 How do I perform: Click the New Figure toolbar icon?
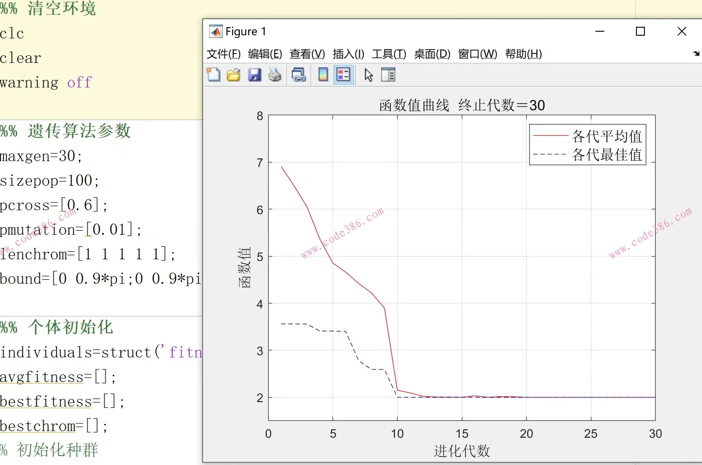click(x=213, y=75)
